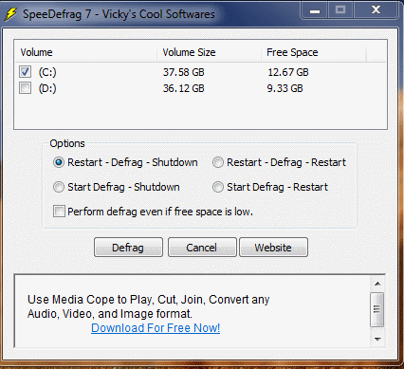Click the ad panel scrollbar thumb

click(376, 309)
